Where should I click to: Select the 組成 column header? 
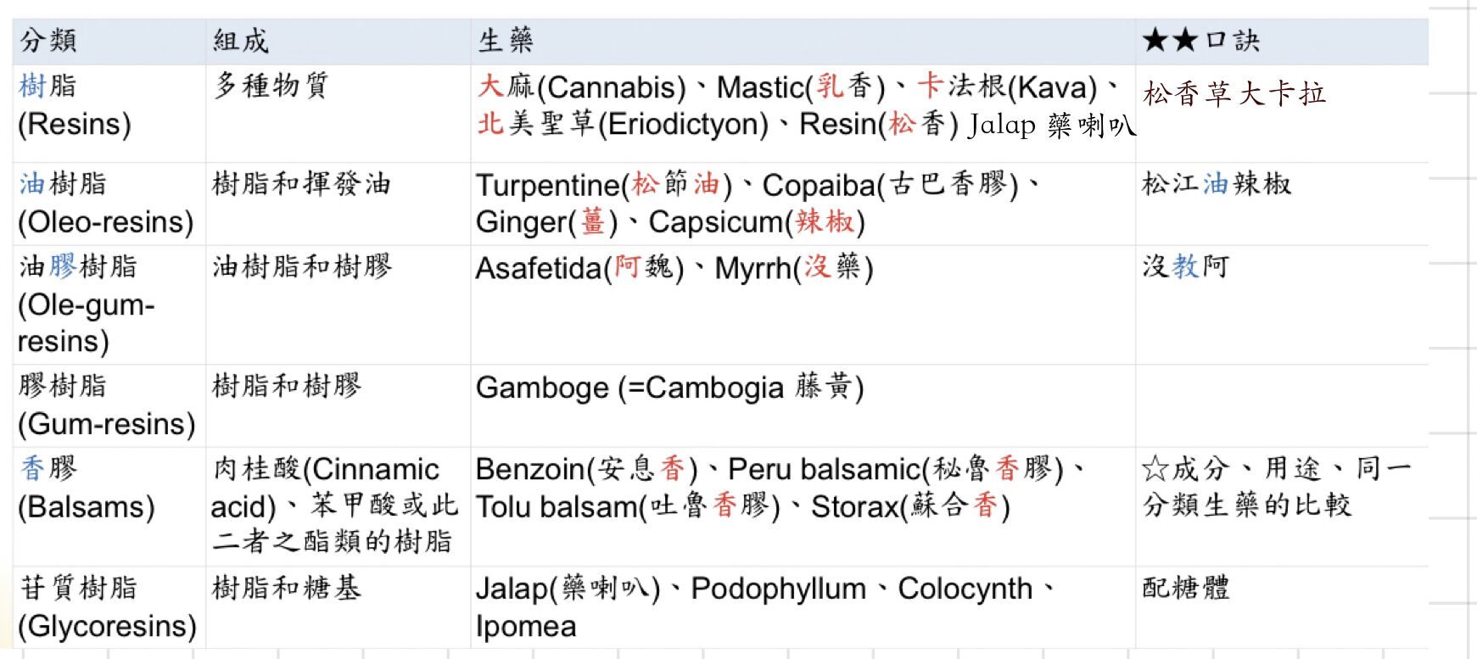[241, 40]
